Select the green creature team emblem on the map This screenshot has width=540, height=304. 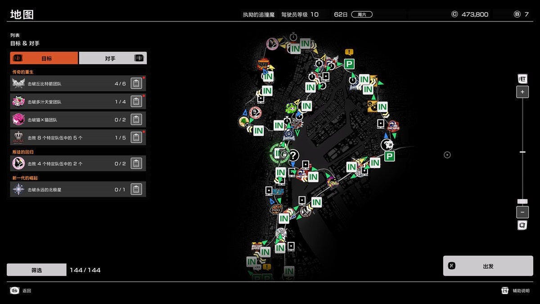pyautogui.click(x=291, y=109)
